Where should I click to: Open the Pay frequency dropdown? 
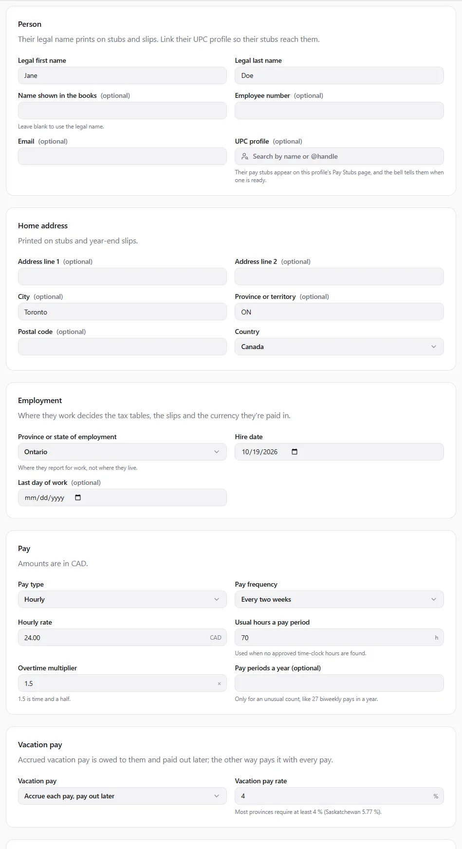click(339, 599)
